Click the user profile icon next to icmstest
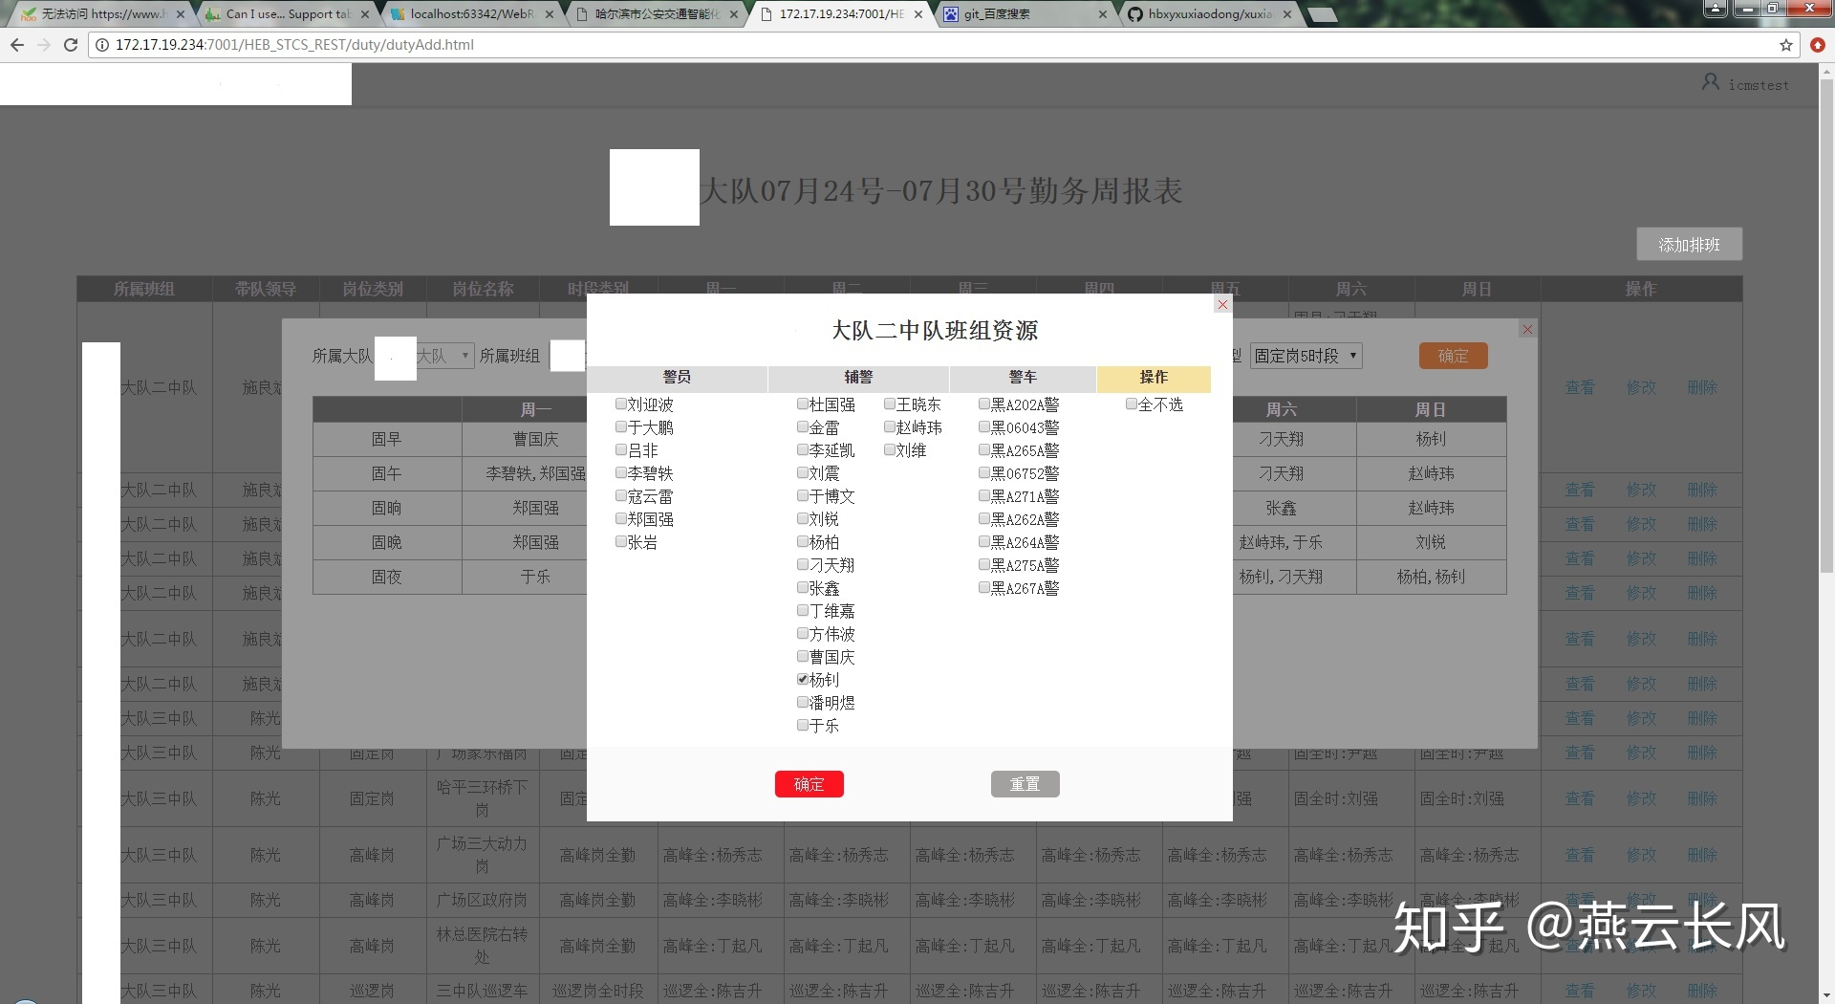Viewport: 1835px width, 1004px height. pos(1710,82)
